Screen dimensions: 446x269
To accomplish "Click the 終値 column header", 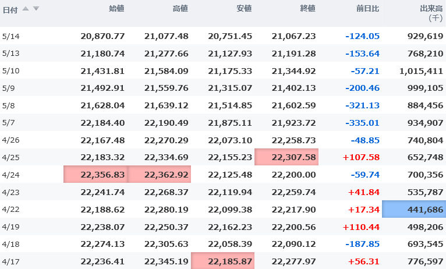I will (x=307, y=9).
